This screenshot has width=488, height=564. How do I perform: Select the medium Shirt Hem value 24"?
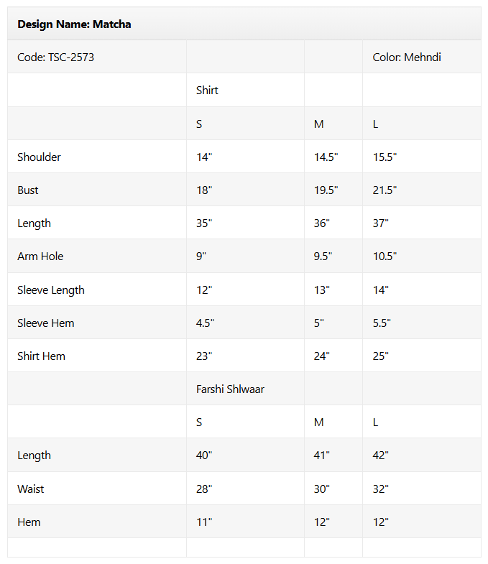pyautogui.click(x=322, y=356)
